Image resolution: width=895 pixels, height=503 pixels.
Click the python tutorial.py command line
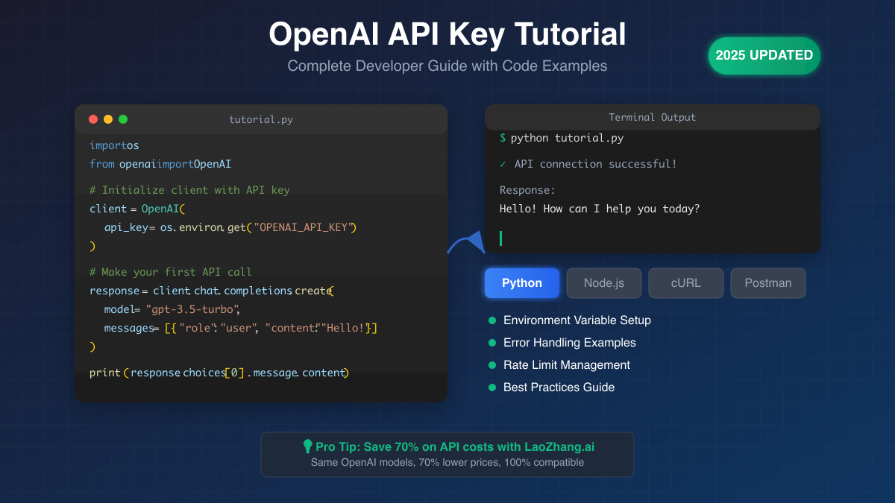pyautogui.click(x=563, y=138)
